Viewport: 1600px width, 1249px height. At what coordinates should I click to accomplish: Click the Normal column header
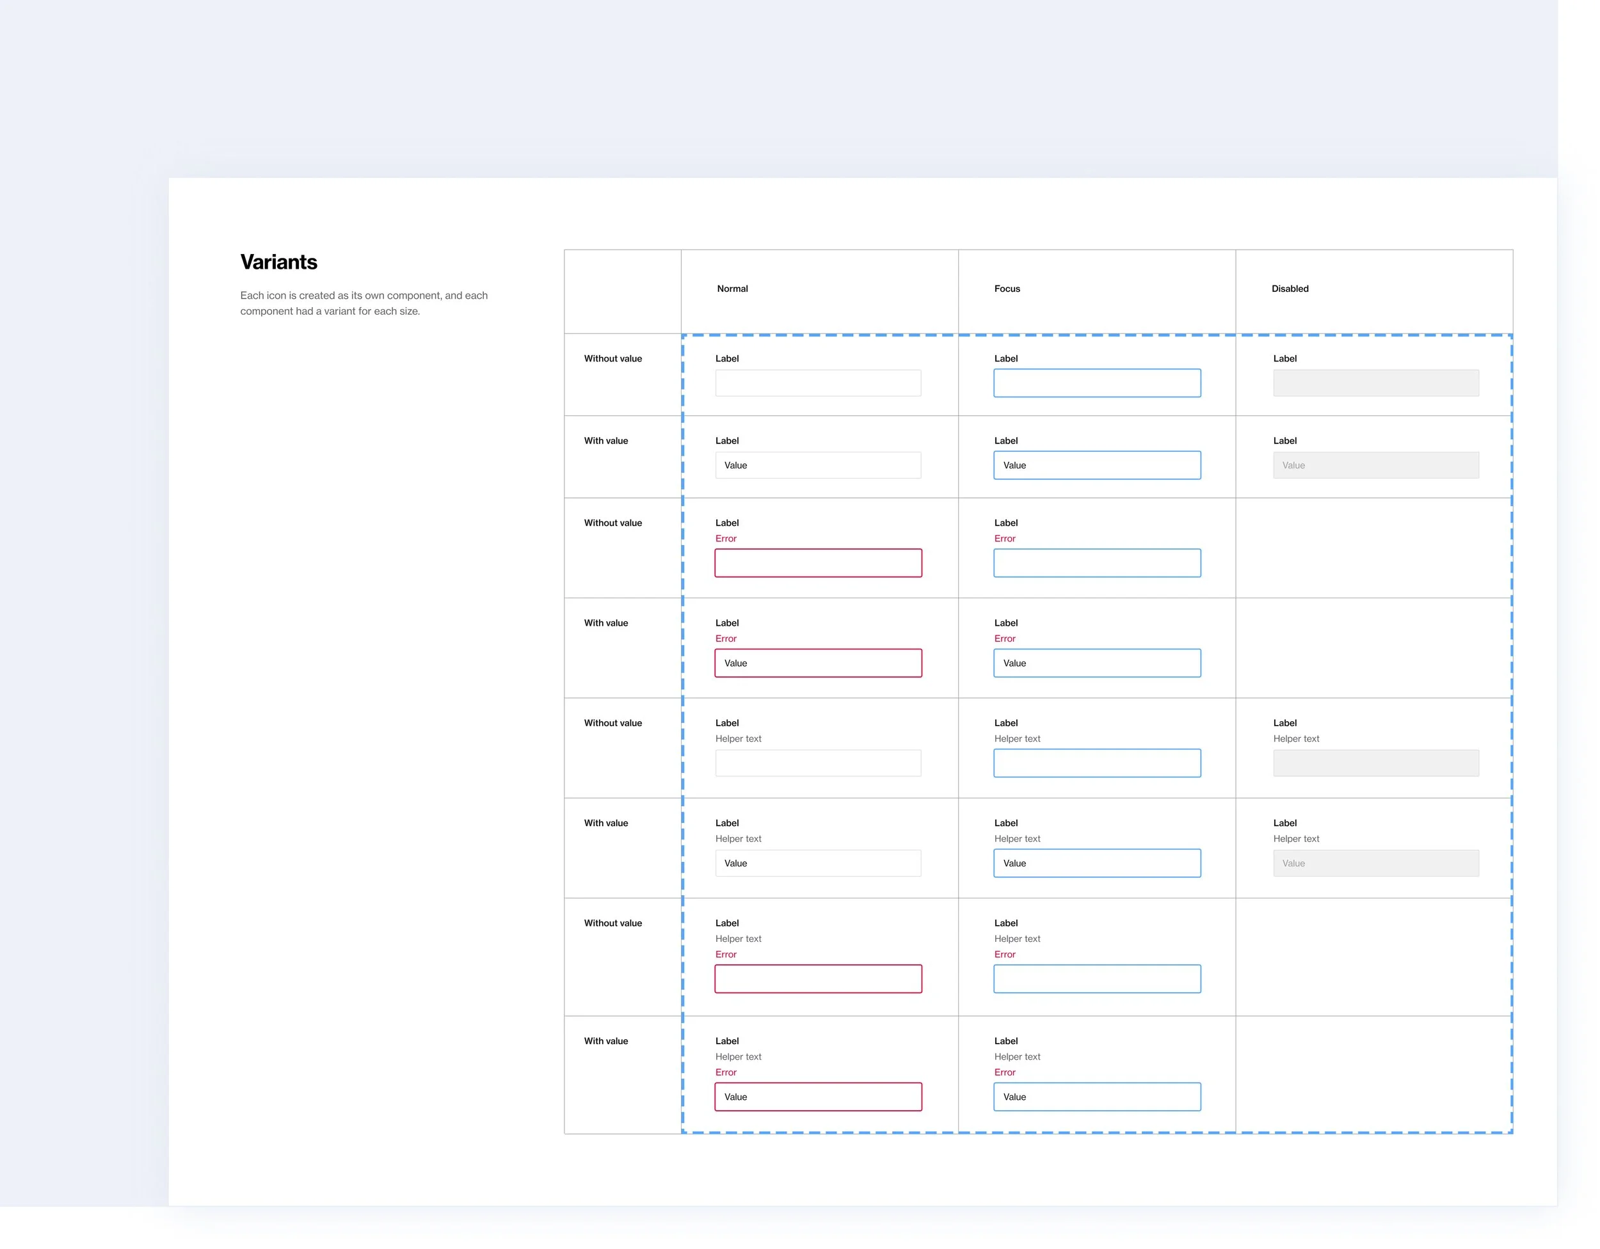(x=732, y=289)
